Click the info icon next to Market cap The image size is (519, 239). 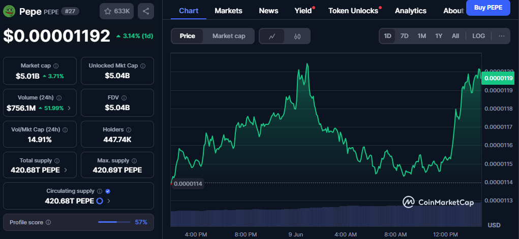click(56, 66)
